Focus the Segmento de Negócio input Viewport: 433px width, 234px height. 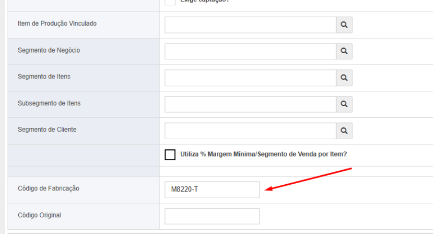tap(250, 51)
